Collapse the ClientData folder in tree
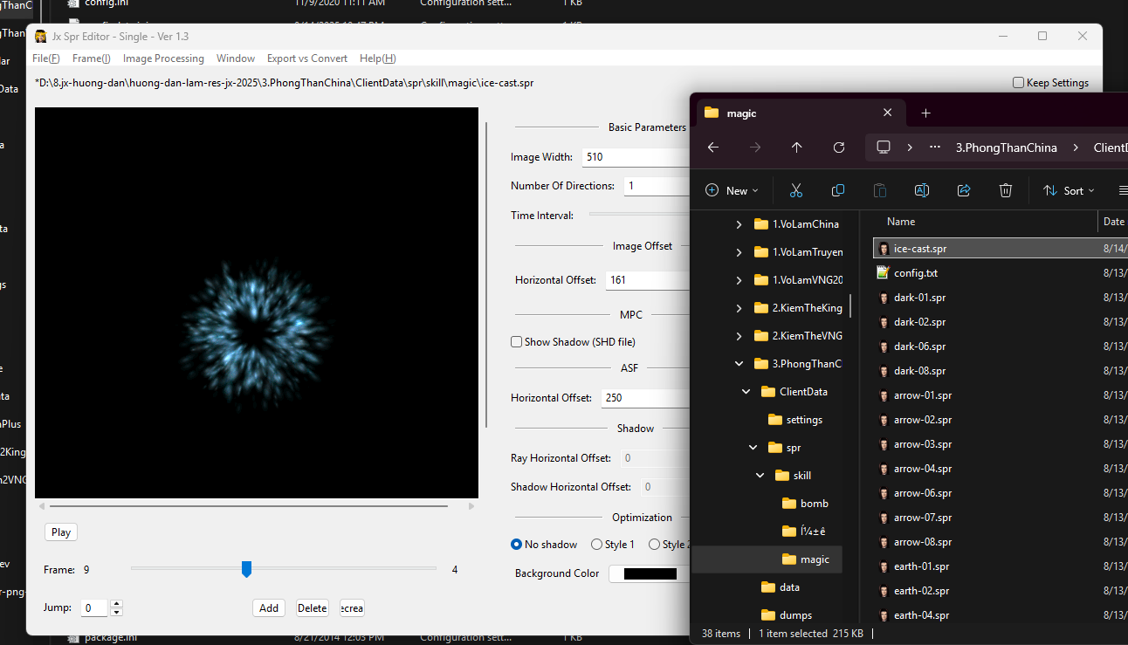Viewport: 1128px width, 645px height. [x=746, y=392]
